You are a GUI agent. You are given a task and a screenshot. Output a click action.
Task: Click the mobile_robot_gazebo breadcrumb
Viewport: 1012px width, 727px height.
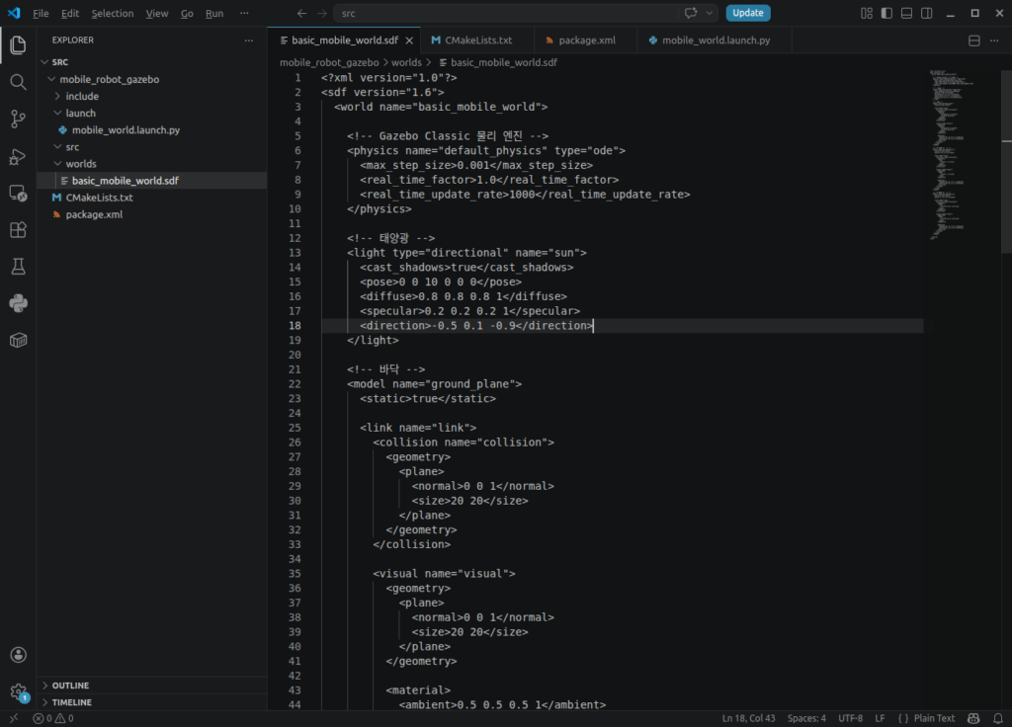(x=329, y=62)
